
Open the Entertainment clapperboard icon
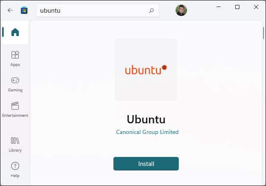point(15,106)
